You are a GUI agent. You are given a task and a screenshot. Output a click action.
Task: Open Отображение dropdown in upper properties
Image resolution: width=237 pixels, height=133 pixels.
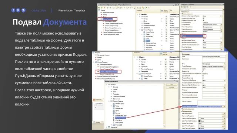click(221, 25)
